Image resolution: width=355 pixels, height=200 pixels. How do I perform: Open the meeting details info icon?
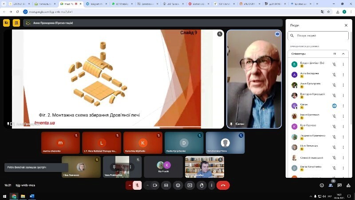point(322,185)
